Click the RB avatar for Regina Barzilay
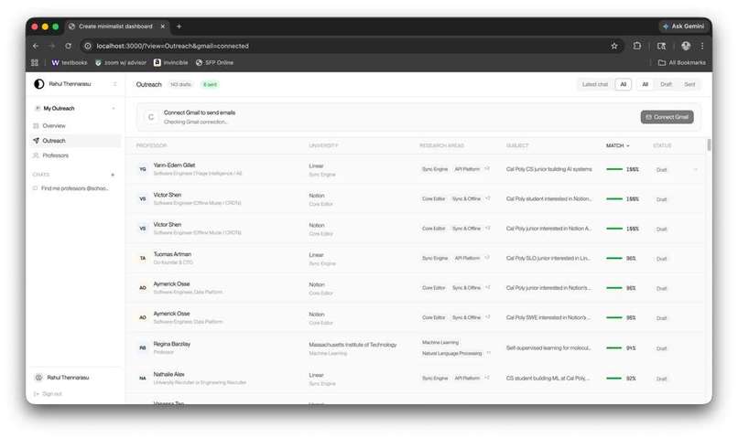The height and width of the screenshot is (438, 738). click(x=143, y=347)
